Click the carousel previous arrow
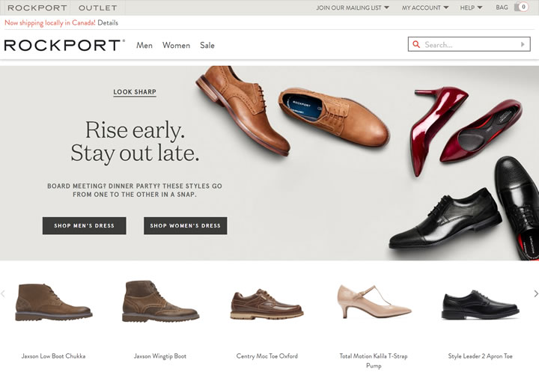 (3, 293)
